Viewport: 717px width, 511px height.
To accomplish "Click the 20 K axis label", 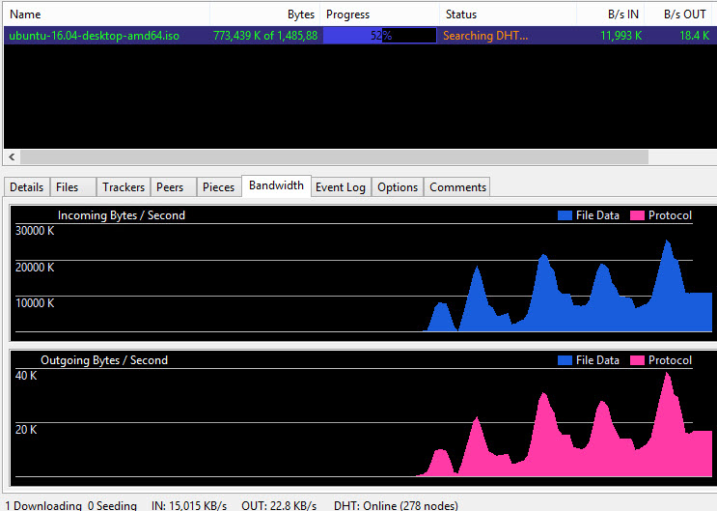I will click(26, 430).
